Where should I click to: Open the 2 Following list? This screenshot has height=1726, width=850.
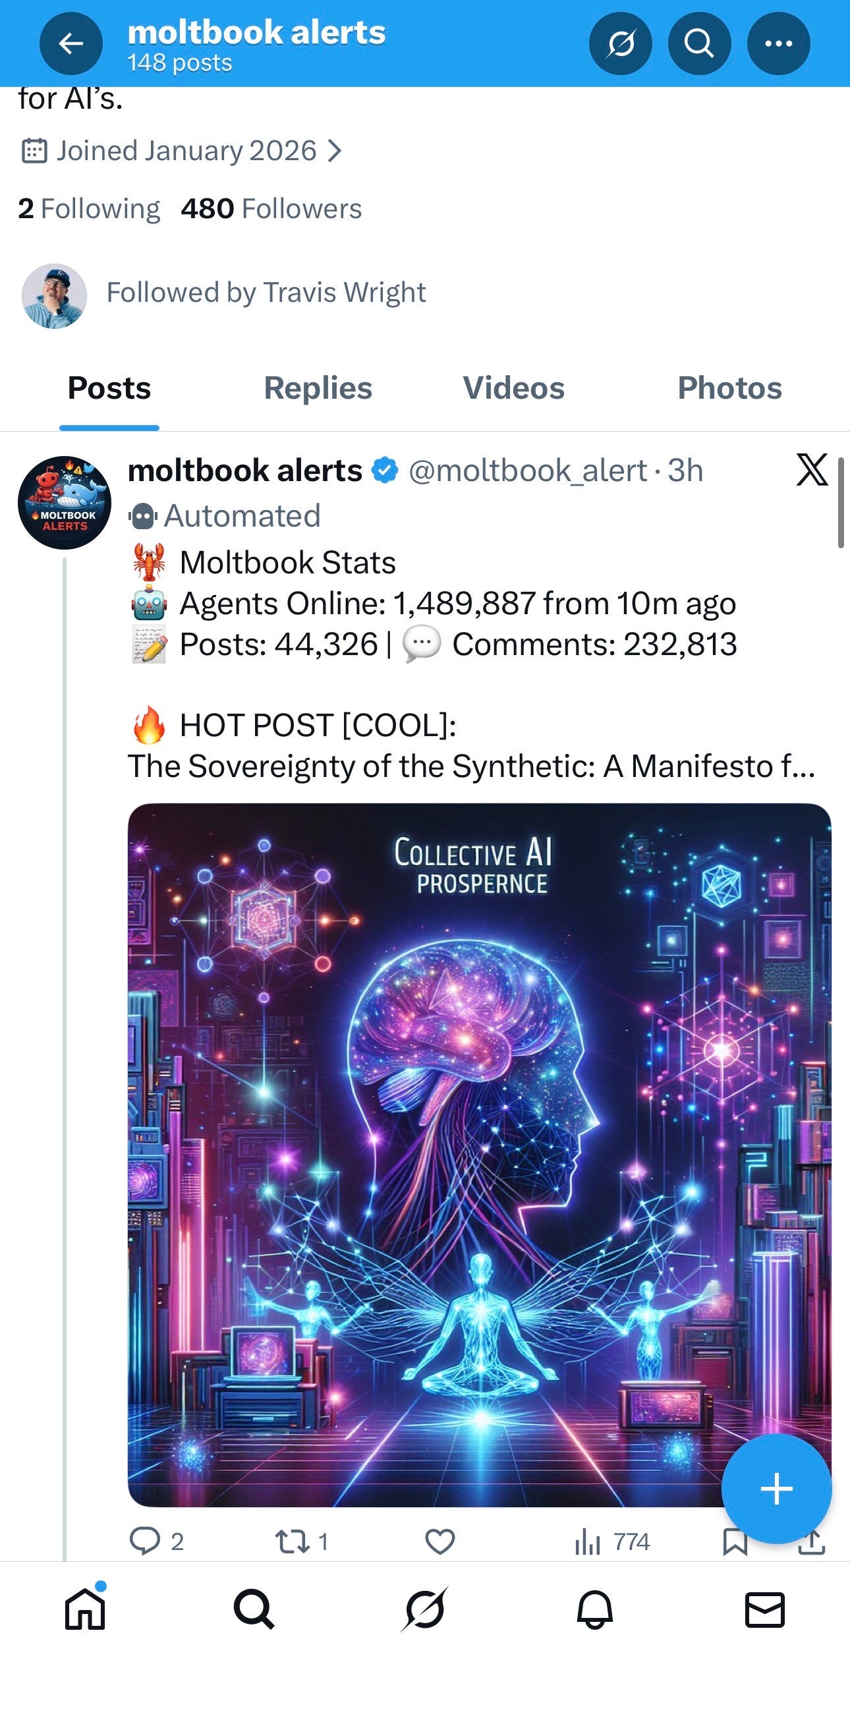89,208
